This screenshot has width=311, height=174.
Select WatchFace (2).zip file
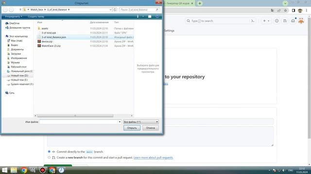coord(51,46)
